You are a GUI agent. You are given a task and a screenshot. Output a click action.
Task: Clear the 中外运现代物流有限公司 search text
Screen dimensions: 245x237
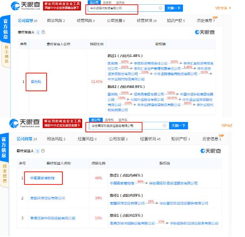click(x=160, y=8)
